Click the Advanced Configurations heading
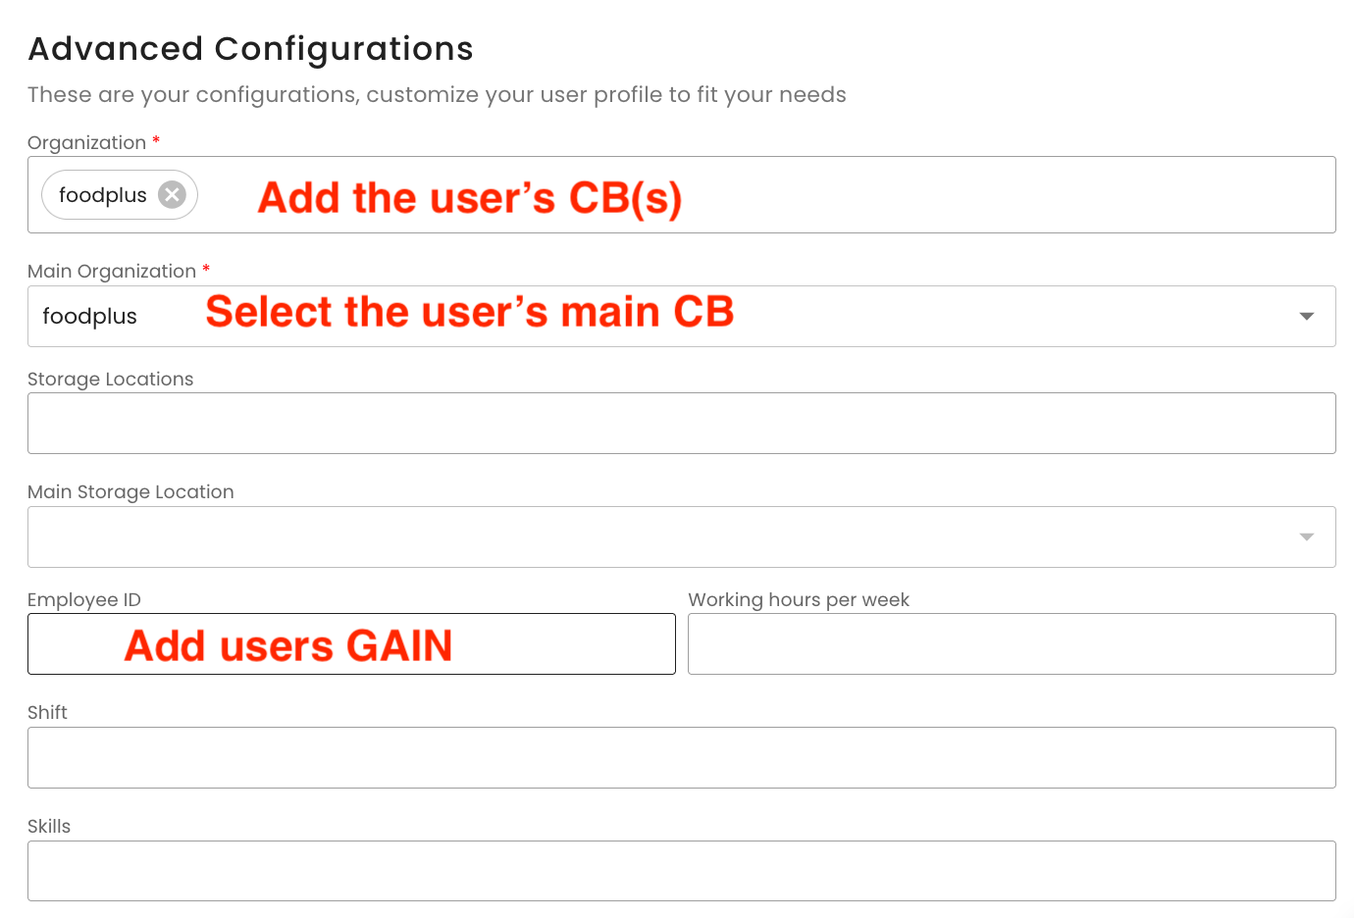Screen dimensions: 1354x918 tap(250, 49)
